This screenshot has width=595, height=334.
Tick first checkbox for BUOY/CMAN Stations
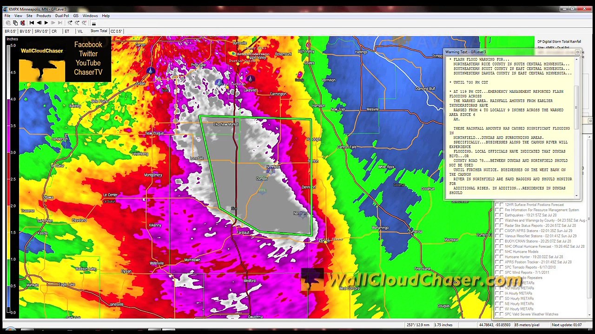tap(497, 241)
